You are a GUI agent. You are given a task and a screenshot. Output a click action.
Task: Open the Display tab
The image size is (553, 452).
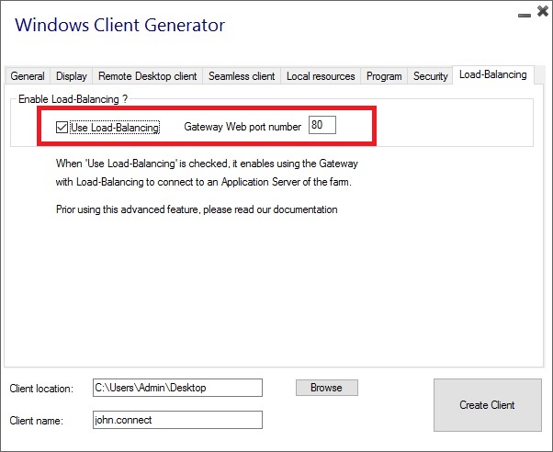click(x=72, y=76)
